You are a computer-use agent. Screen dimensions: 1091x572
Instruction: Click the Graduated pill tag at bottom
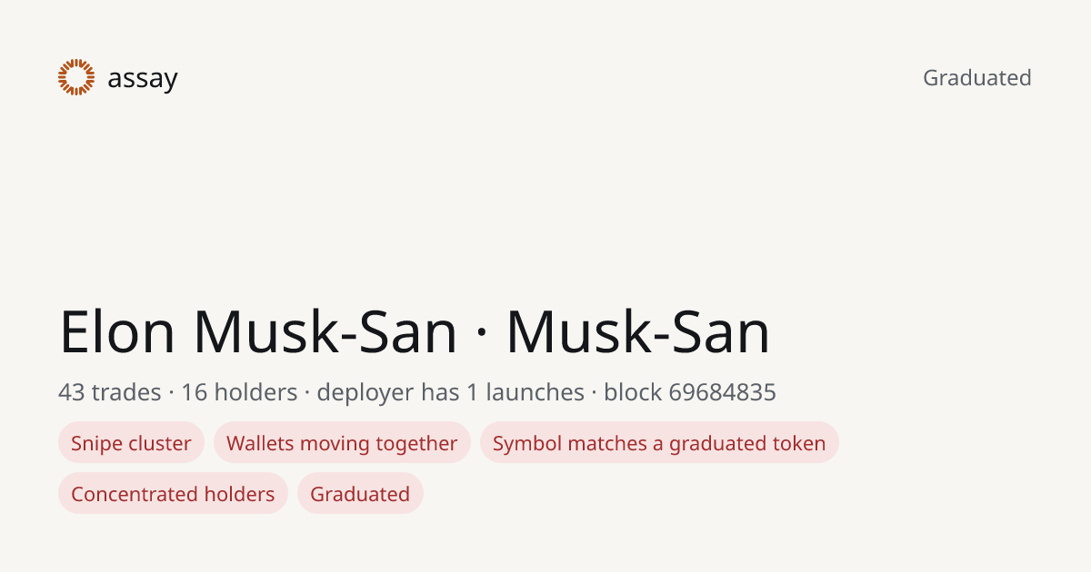coord(360,494)
